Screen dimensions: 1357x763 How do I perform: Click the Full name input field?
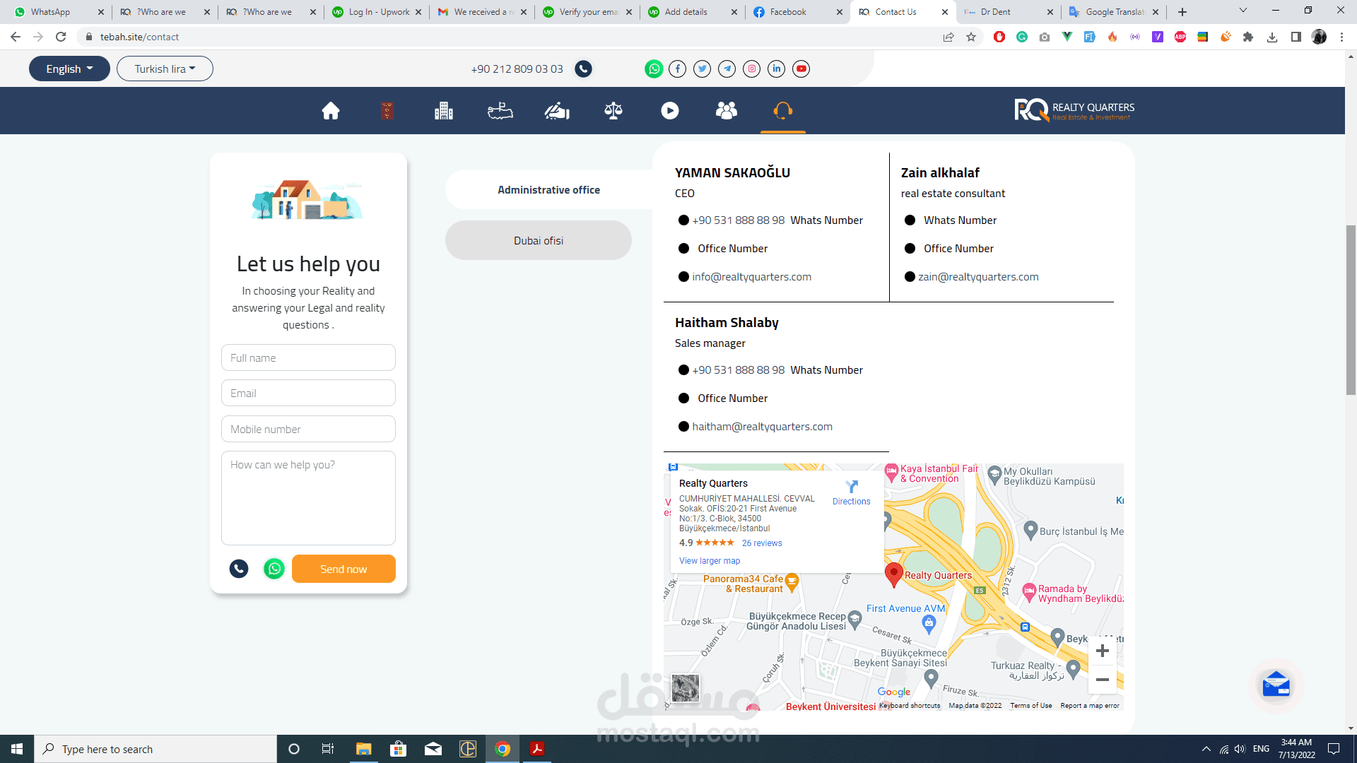point(308,358)
